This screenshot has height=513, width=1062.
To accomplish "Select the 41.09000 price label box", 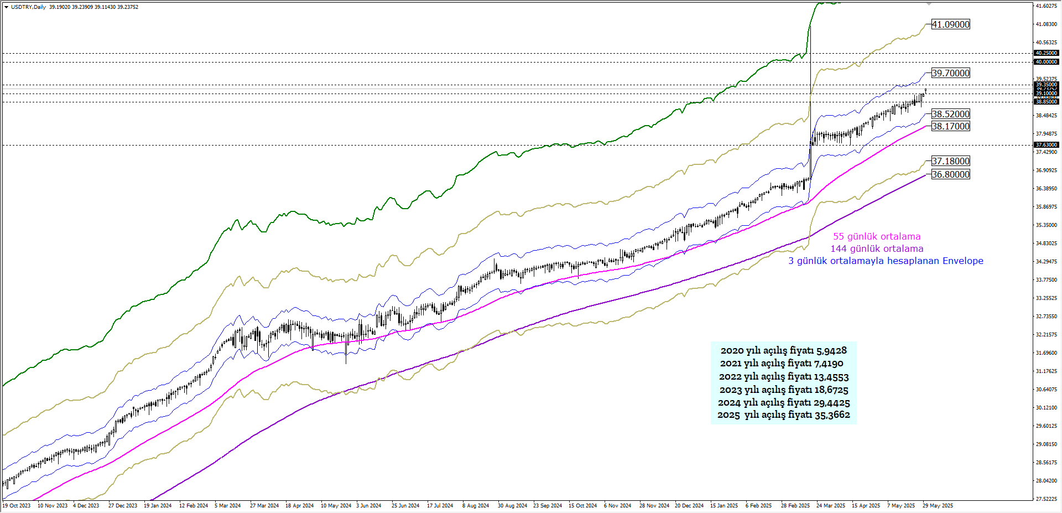I will pyautogui.click(x=951, y=24).
